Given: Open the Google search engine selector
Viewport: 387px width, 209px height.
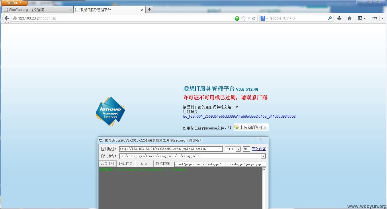Looking at the screenshot, I should [264, 18].
